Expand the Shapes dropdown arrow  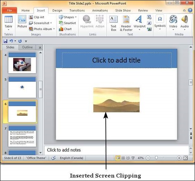pos(76,17)
